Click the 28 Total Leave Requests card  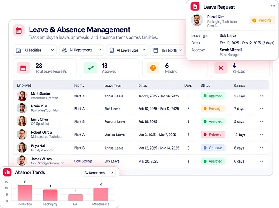(x=45, y=68)
